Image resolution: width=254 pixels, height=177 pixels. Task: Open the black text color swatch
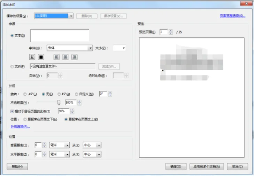click(41, 57)
